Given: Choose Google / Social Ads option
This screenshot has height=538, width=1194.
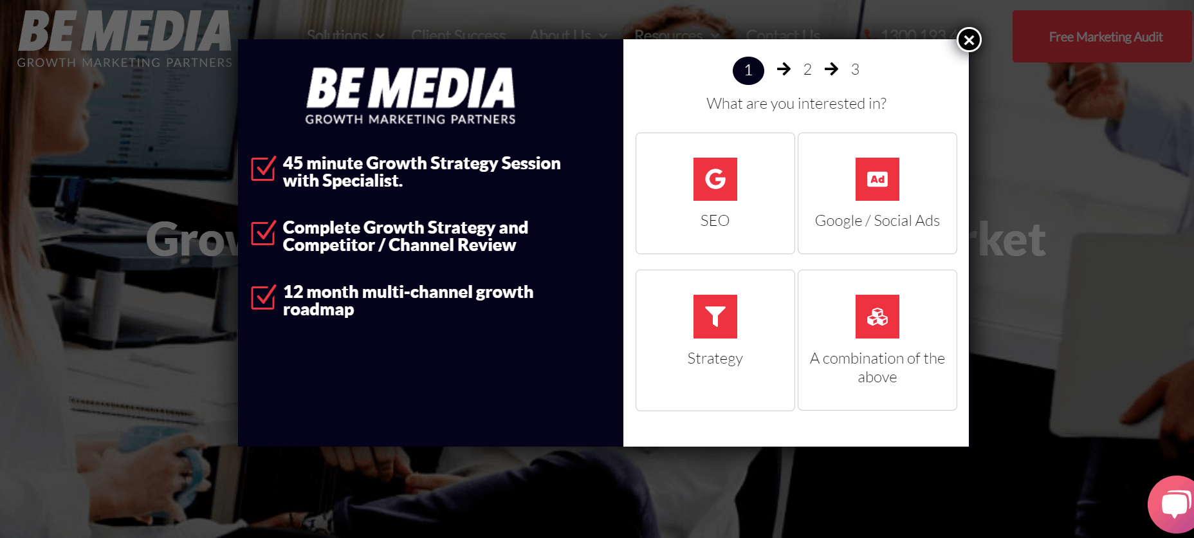Looking at the screenshot, I should [877, 193].
